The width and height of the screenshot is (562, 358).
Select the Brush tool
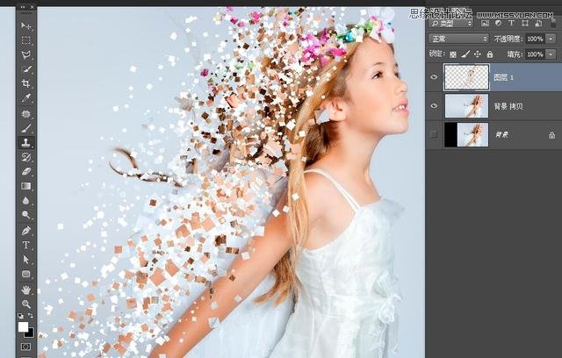(x=25, y=128)
